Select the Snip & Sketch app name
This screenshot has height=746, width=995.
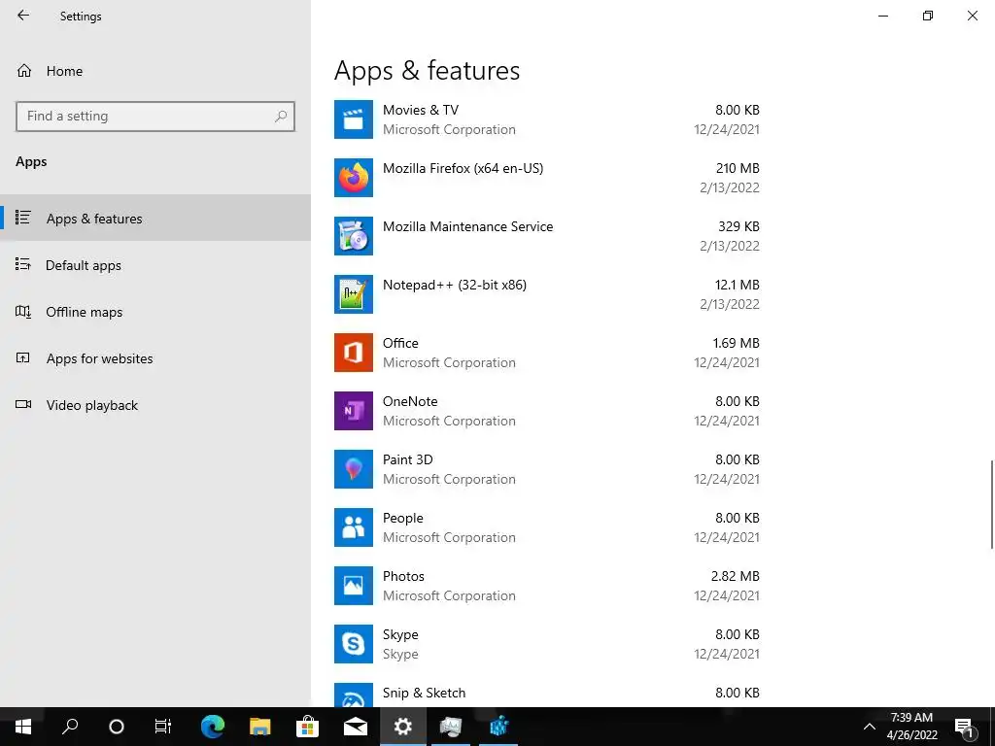pos(424,694)
